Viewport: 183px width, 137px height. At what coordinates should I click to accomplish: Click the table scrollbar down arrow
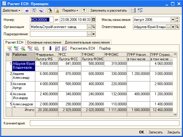click(175, 115)
